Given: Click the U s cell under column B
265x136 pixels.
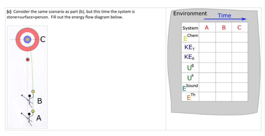Looking at the screenshot, I should click(224, 78).
